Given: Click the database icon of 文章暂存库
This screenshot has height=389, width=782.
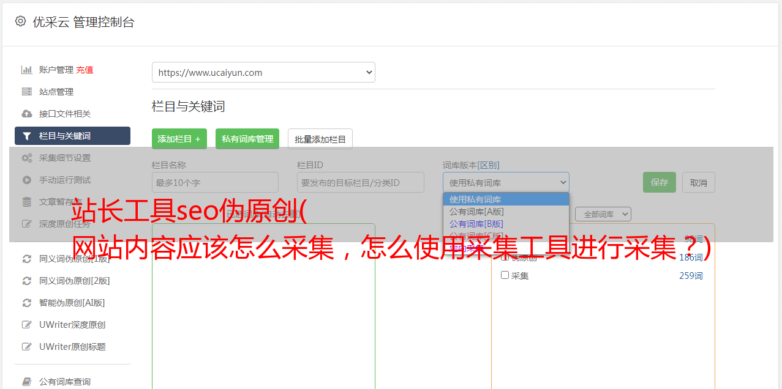Looking at the screenshot, I should (27, 202).
